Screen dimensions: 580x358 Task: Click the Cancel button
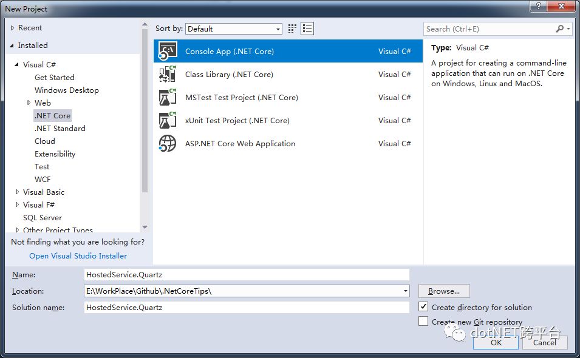[x=545, y=342]
